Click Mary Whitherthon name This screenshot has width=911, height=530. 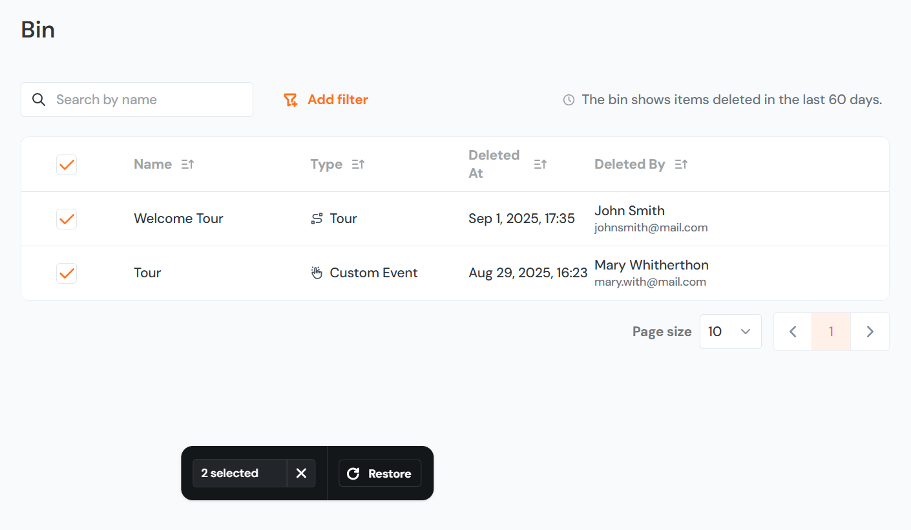point(651,265)
